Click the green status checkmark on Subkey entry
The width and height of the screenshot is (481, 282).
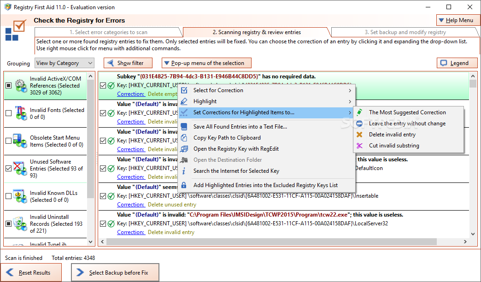coord(111,86)
